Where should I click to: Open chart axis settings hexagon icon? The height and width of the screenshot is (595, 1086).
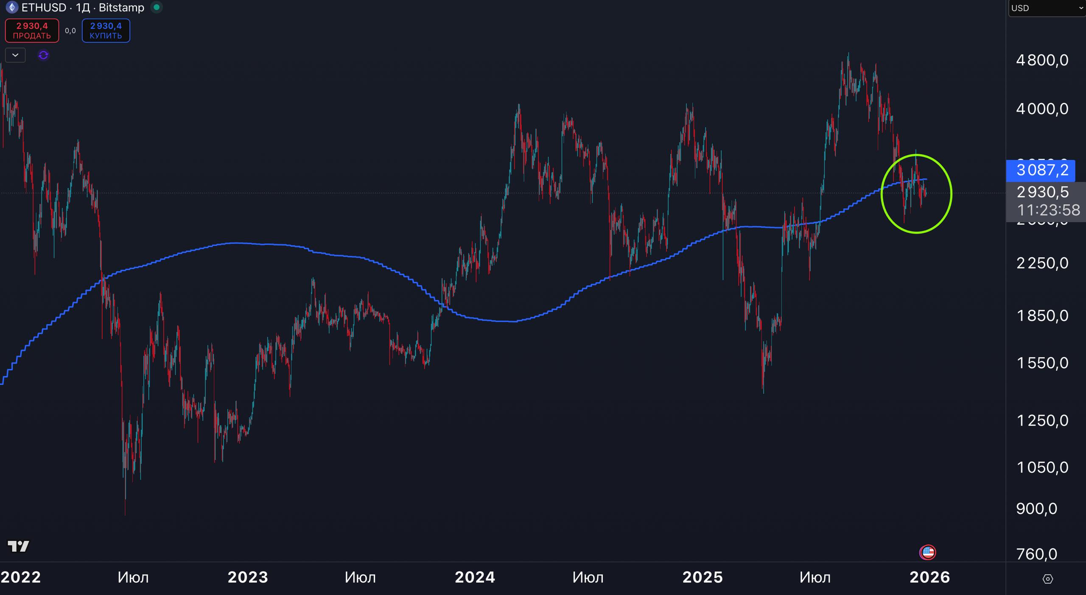1047,578
